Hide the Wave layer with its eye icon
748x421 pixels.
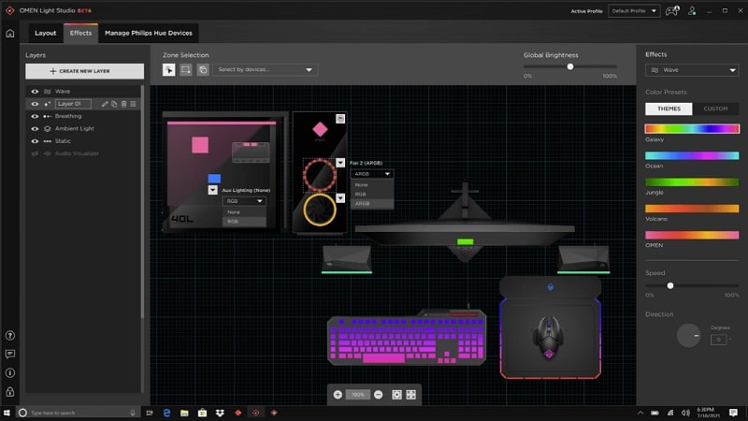pos(35,91)
